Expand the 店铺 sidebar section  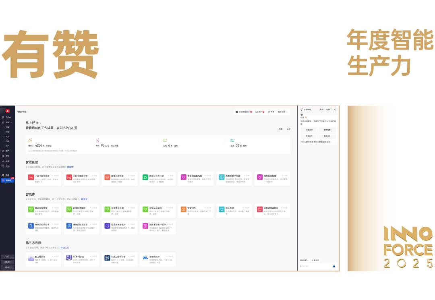(8, 122)
